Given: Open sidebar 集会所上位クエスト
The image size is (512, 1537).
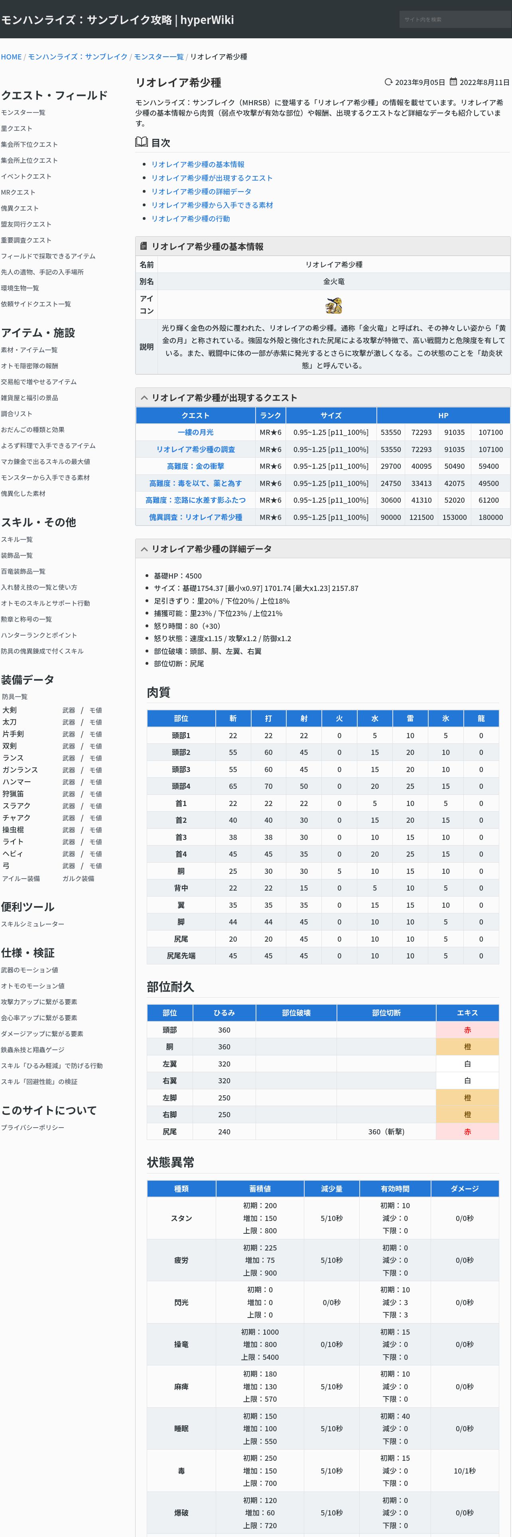Looking at the screenshot, I should pyautogui.click(x=29, y=160).
